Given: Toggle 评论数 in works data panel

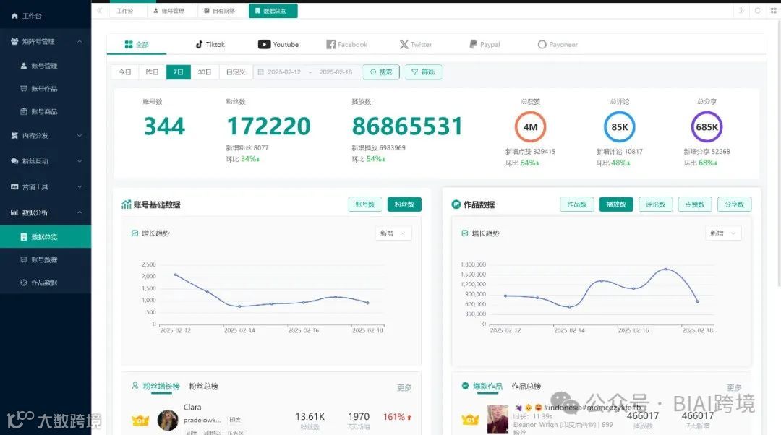Looking at the screenshot, I should [655, 204].
